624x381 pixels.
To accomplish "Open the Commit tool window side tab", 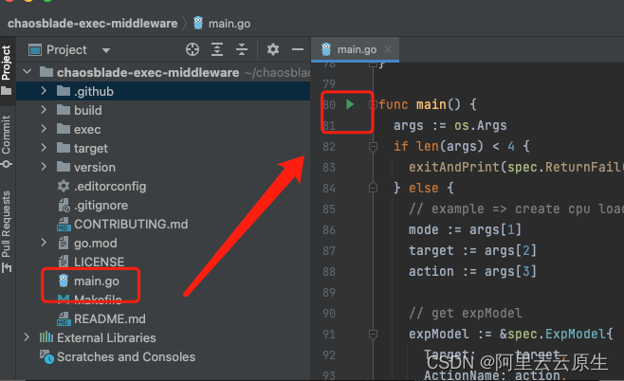I will tap(7, 141).
